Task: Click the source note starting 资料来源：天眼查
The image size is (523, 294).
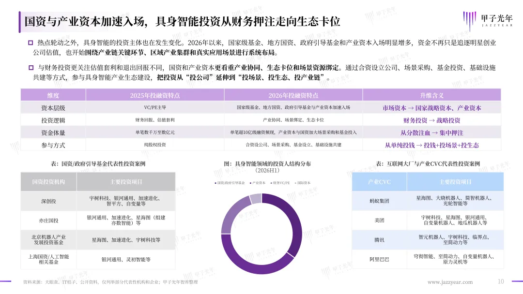Action: [110, 282]
